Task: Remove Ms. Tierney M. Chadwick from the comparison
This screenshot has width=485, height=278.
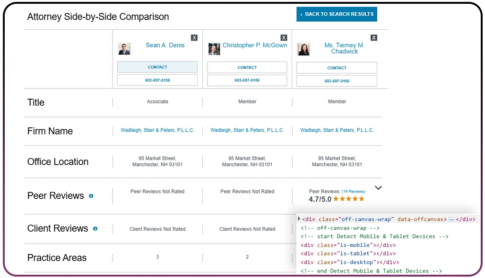Action: coord(373,37)
